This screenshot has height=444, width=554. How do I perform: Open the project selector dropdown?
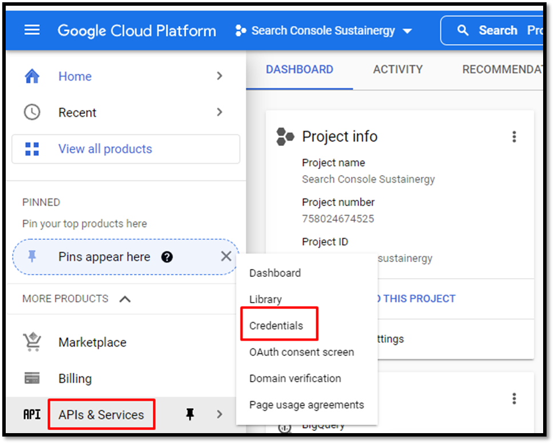tap(324, 31)
